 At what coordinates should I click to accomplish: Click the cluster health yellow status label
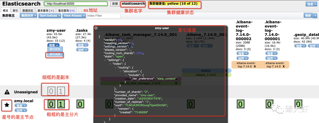pyautogui.click(x=174, y=4)
